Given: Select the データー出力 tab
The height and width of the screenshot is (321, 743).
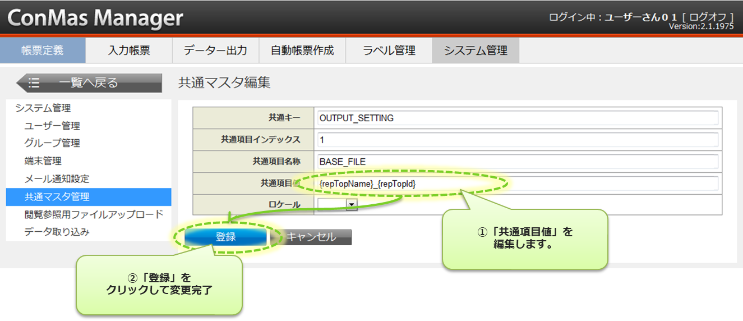Looking at the screenshot, I should coord(215,51).
